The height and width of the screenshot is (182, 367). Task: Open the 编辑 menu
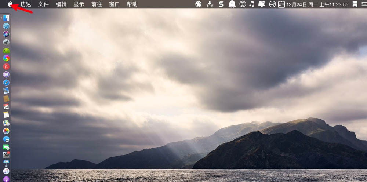click(61, 4)
